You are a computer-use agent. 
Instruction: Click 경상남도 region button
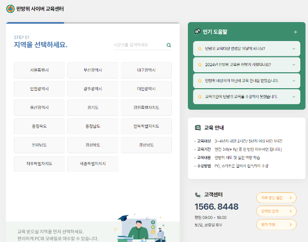[146, 145]
